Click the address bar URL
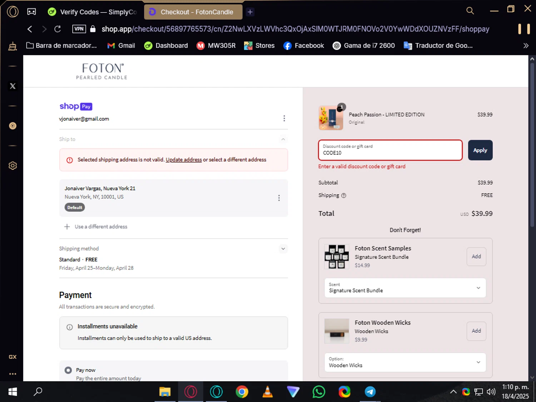The image size is (536, 402). tap(295, 29)
